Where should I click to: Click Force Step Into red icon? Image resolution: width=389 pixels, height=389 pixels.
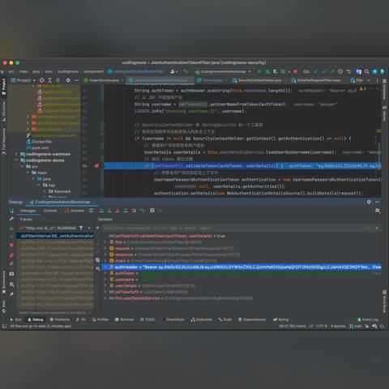[x=118, y=211]
